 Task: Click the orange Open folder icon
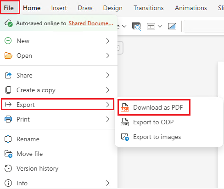point(8,56)
